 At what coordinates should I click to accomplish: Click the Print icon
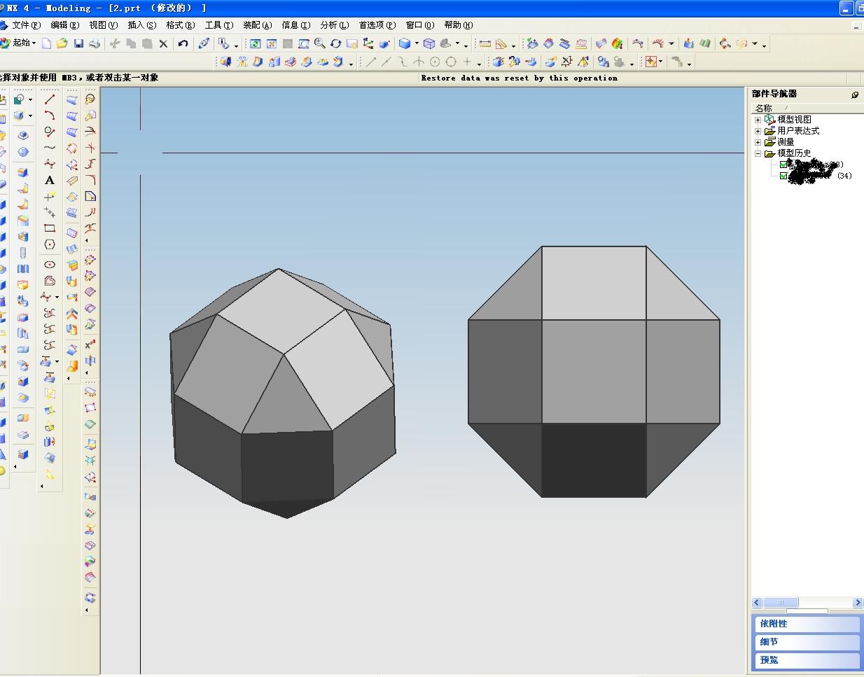point(95,43)
